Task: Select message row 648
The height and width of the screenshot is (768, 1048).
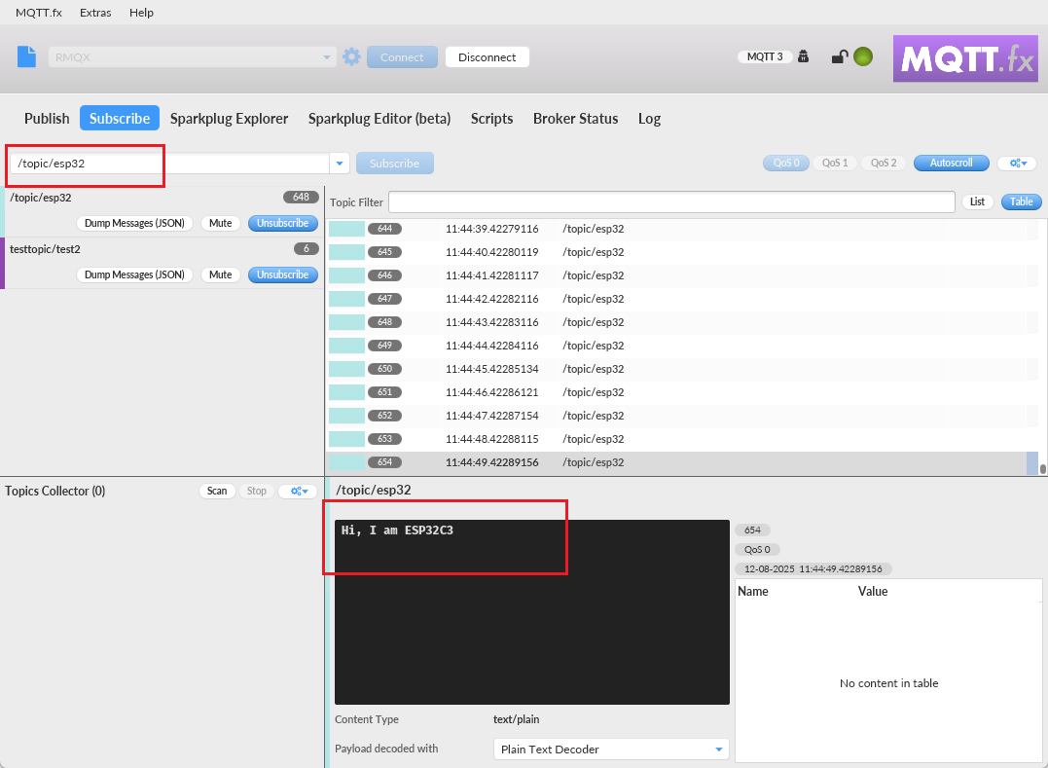Action: pyautogui.click(x=682, y=322)
